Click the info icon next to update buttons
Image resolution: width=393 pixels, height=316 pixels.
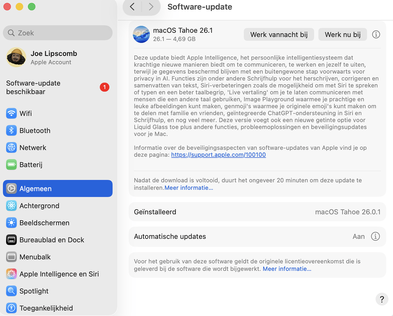(376, 34)
